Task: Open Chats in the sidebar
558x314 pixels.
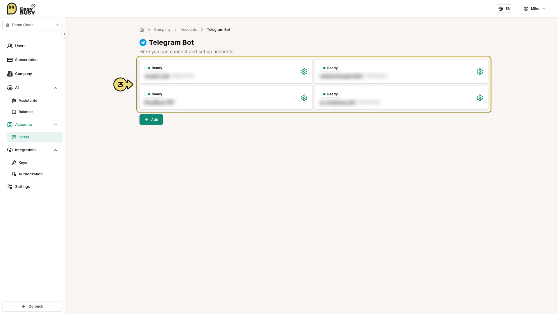Action: [35, 137]
